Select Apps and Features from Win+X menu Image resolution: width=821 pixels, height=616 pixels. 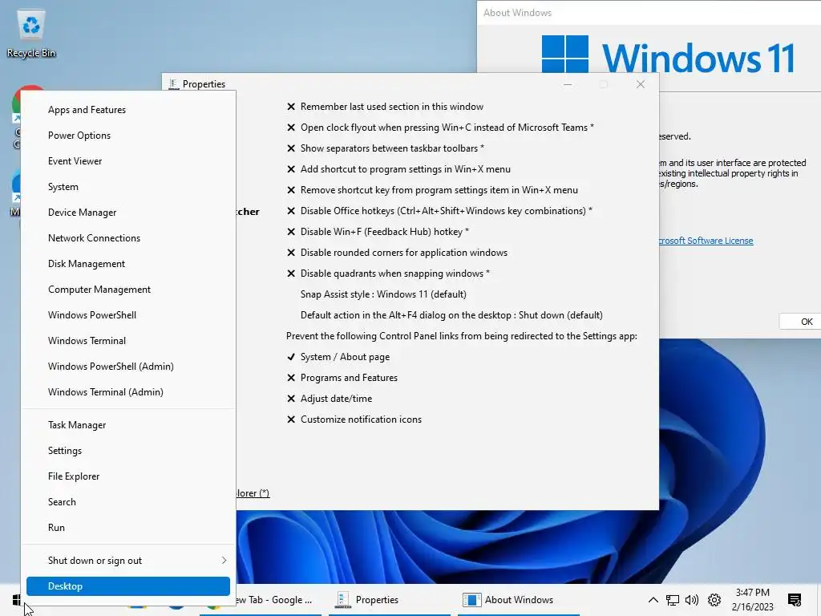coord(128,109)
